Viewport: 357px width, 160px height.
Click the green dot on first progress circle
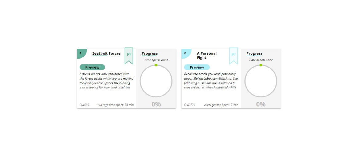coord(156,65)
